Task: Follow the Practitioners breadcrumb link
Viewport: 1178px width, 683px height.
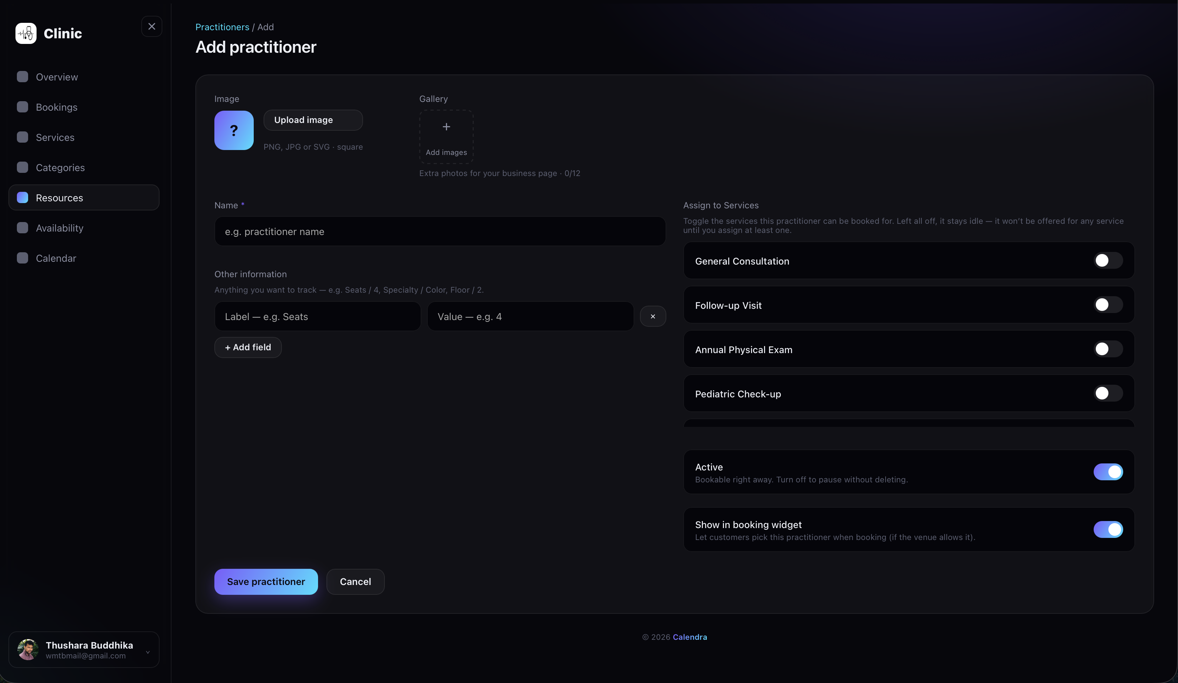Action: pos(222,27)
